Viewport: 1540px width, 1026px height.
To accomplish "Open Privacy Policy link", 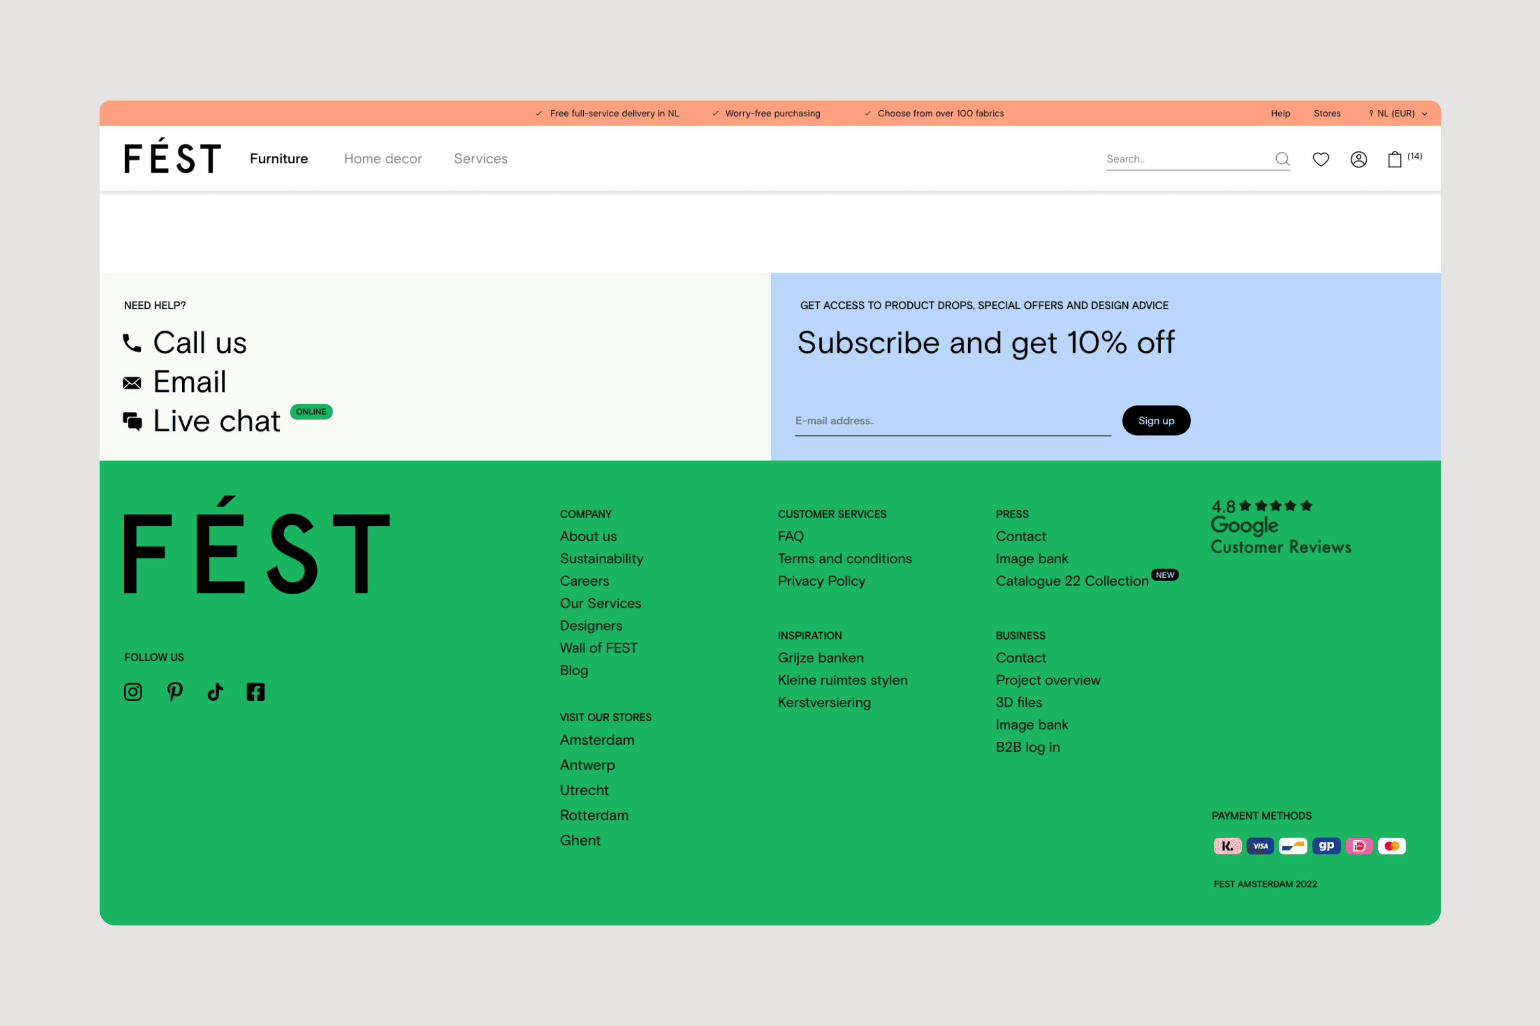I will [821, 581].
